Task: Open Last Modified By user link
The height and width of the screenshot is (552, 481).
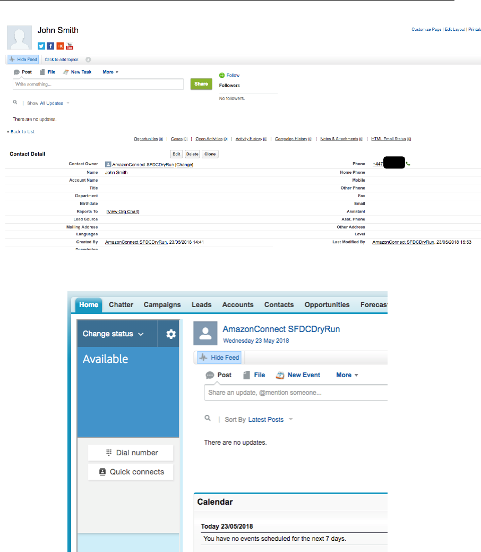Action: 403,242
